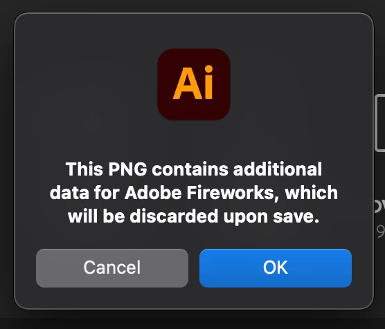This screenshot has width=385, height=329.
Task: Click the 'data for Adobe Fireworks, which' line
Action: (x=194, y=193)
